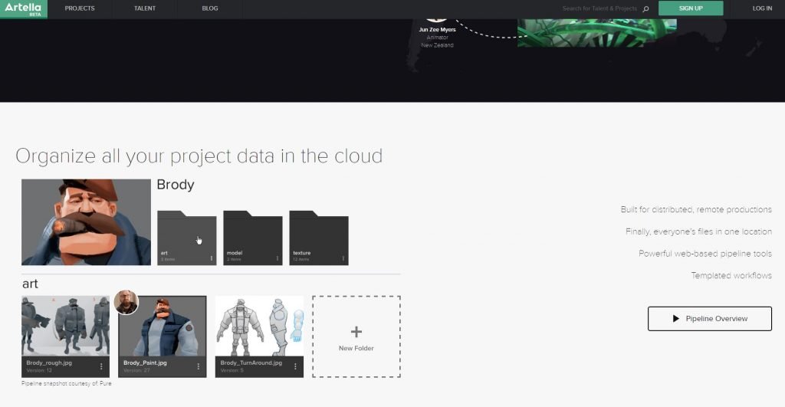Viewport: 785px width, 407px height.
Task: Expand options for Brody_rough.jpg
Action: (101, 366)
